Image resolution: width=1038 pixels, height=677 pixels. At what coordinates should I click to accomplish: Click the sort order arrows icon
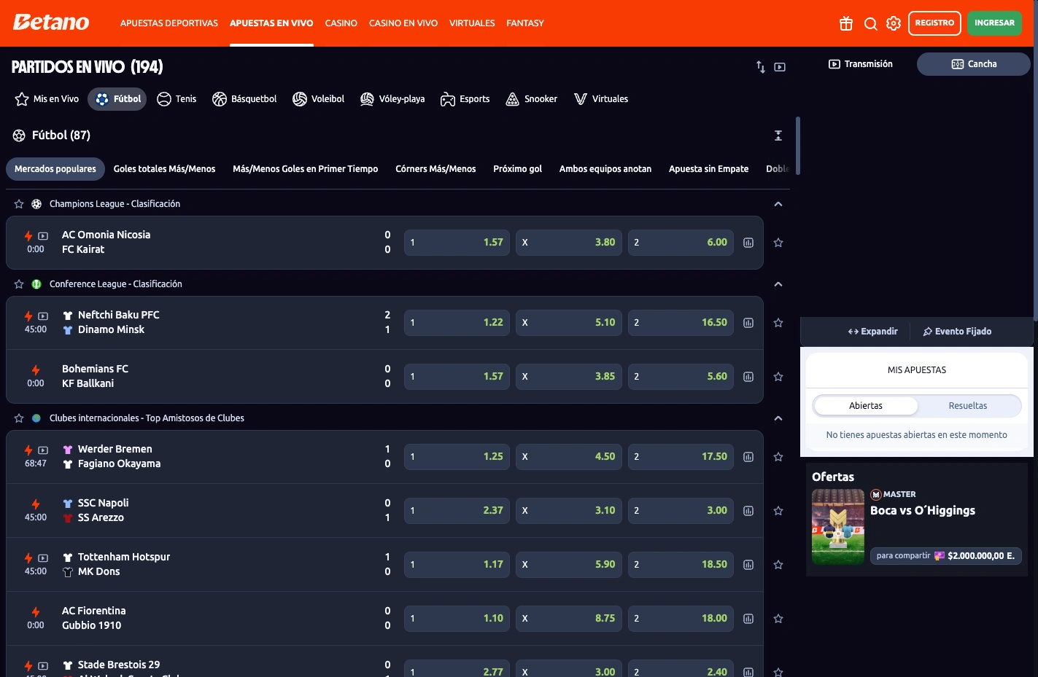pyautogui.click(x=761, y=67)
